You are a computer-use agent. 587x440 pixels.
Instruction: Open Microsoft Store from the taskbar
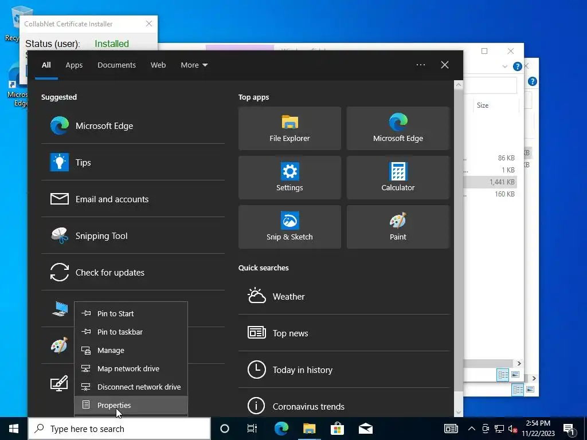coord(337,429)
